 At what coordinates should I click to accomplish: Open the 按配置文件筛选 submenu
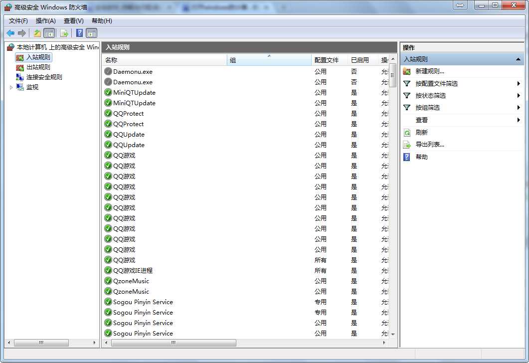[x=436, y=84]
